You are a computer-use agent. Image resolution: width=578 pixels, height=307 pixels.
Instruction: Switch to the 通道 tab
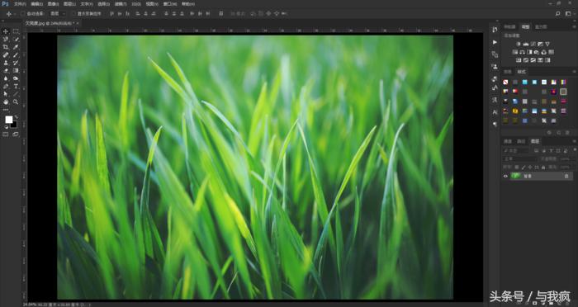click(507, 141)
